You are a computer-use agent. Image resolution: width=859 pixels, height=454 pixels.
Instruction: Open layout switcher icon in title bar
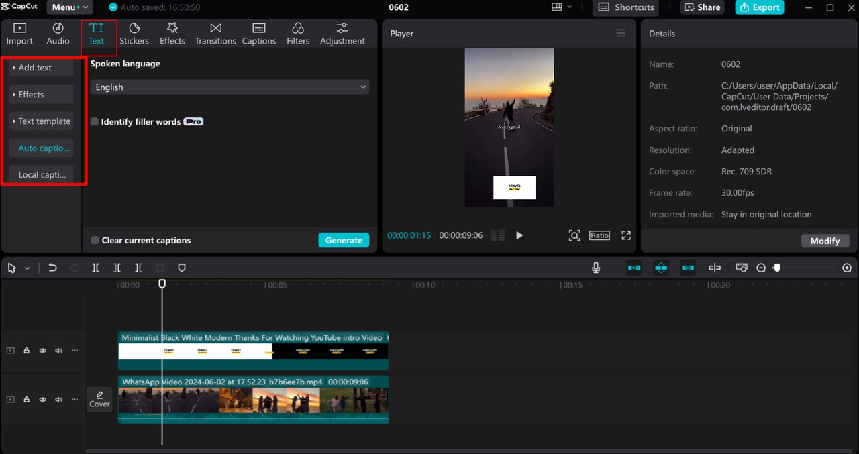[x=556, y=7]
